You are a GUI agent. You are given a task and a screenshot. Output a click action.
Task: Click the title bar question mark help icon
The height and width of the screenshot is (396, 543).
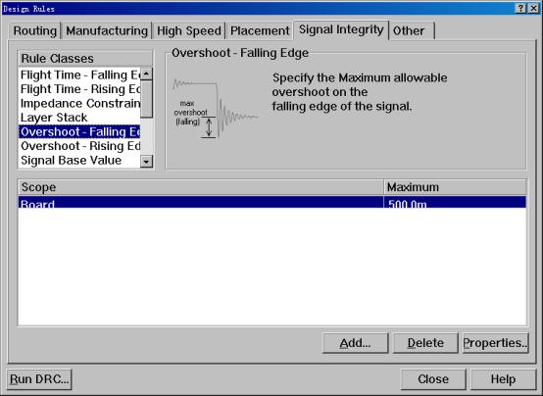[x=521, y=8]
